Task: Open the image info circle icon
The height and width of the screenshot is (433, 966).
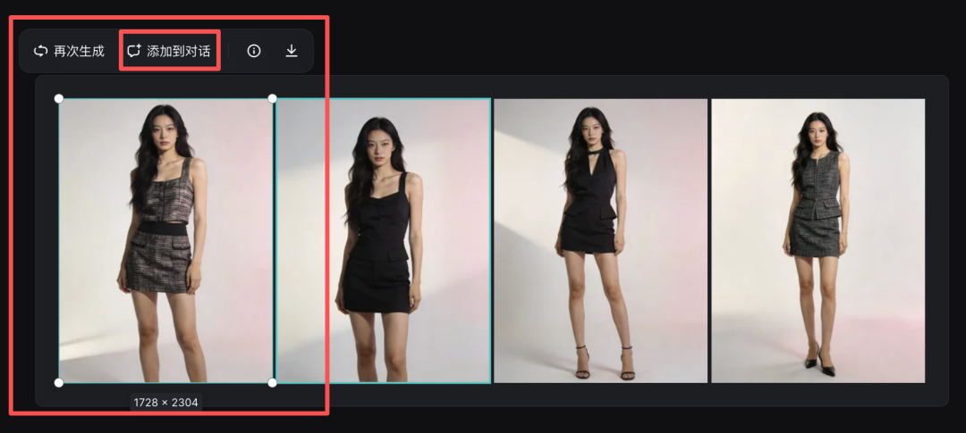Action: point(254,51)
